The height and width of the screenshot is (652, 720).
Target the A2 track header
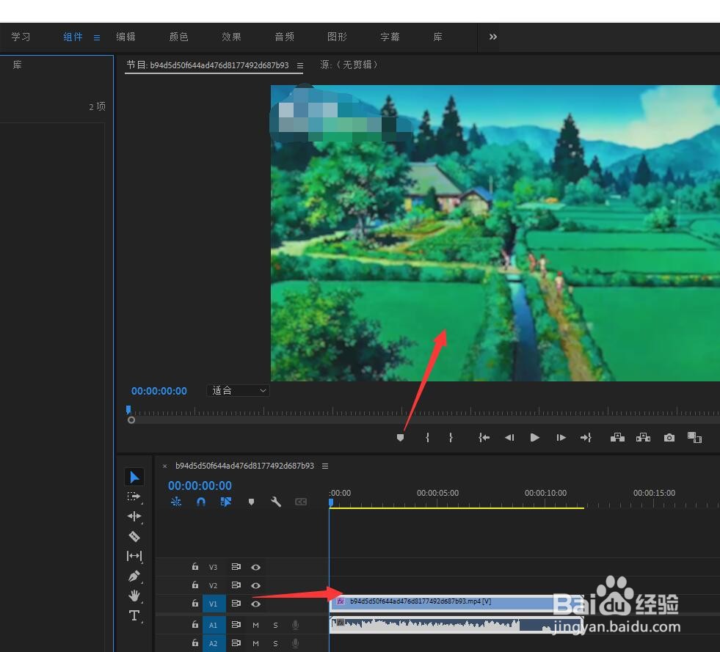(x=214, y=643)
